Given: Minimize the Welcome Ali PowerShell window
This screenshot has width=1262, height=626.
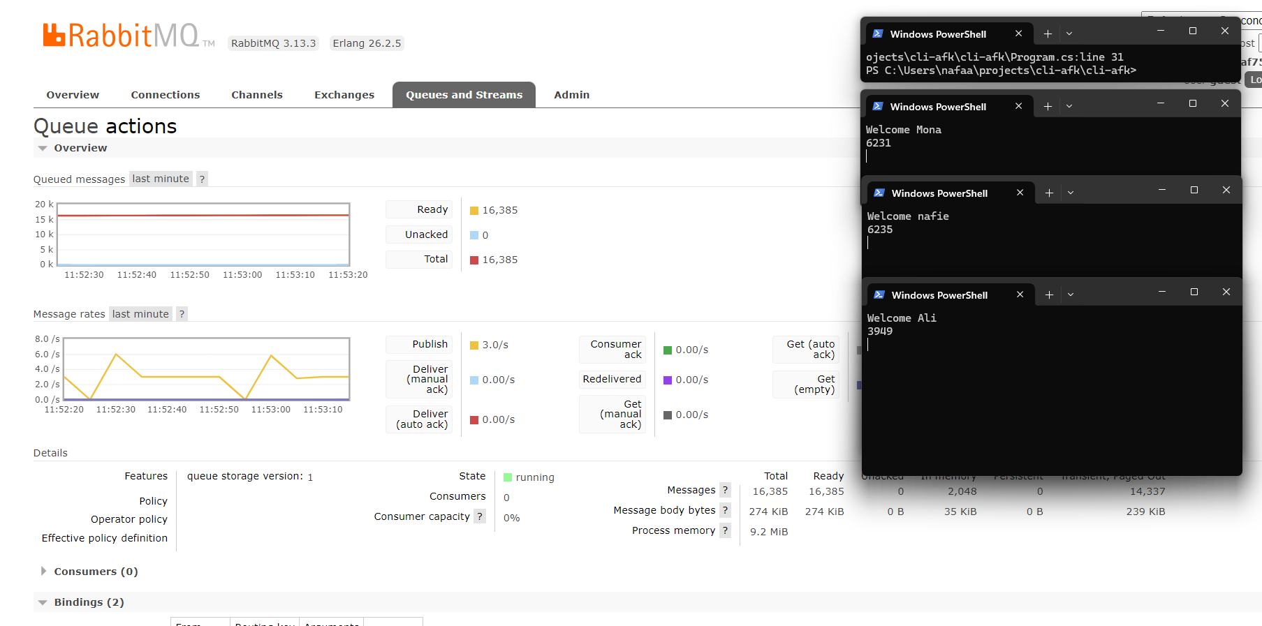Looking at the screenshot, I should coord(1162,292).
